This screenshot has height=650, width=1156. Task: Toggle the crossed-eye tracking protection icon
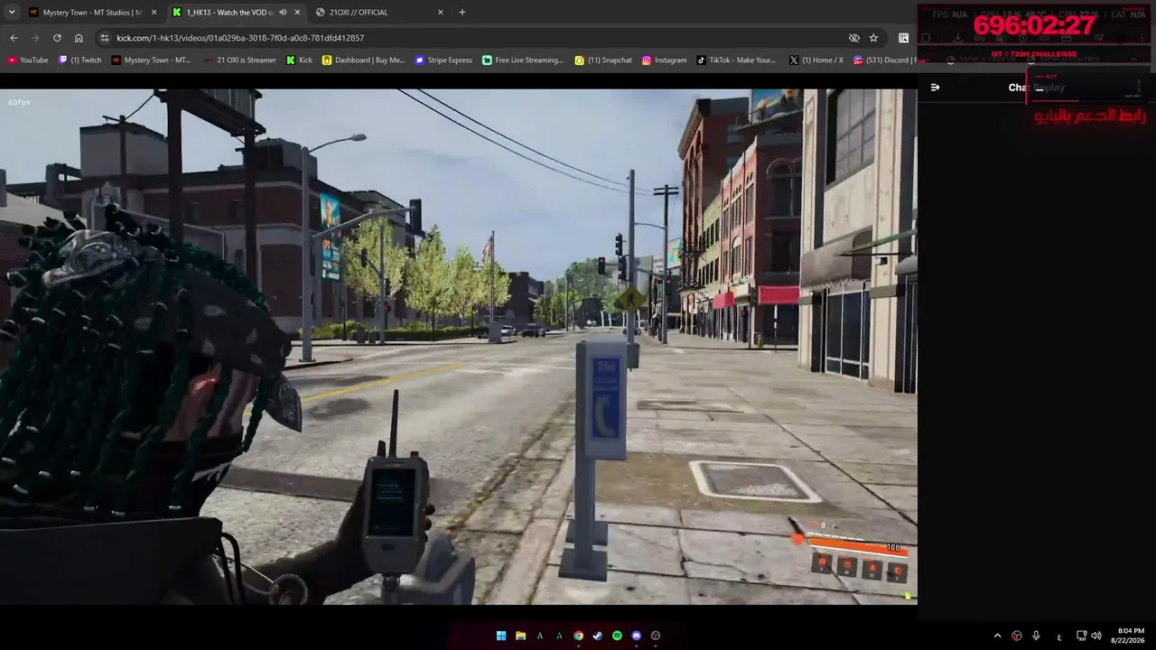[x=854, y=38]
